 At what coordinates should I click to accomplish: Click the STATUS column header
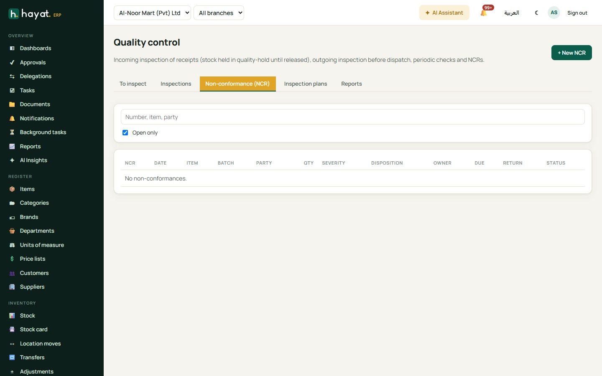pos(556,163)
